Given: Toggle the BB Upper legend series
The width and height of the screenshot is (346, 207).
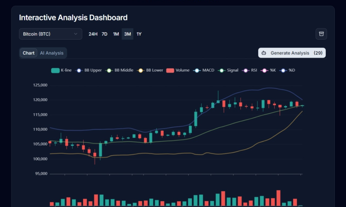Looking at the screenshot, I should click(x=88, y=70).
